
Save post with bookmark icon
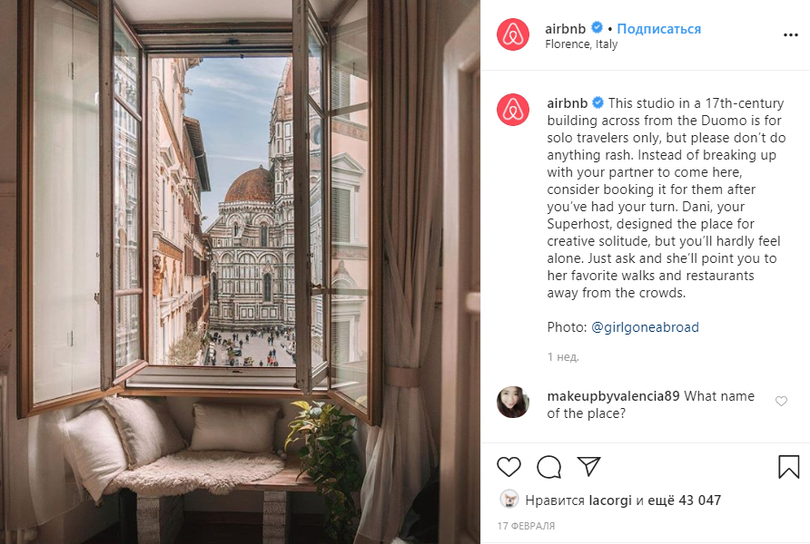[788, 467]
